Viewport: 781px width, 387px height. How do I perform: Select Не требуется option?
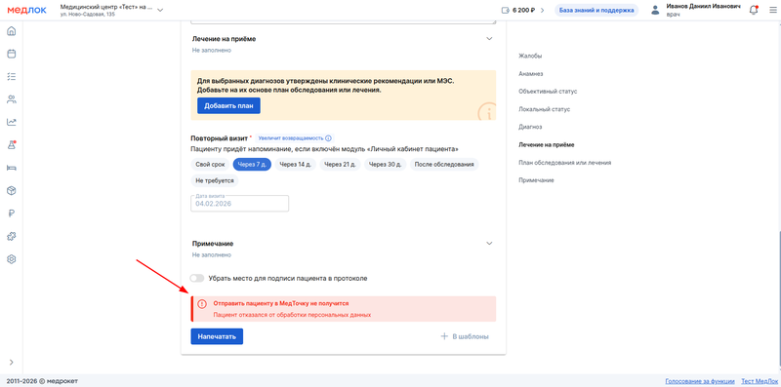click(x=215, y=181)
